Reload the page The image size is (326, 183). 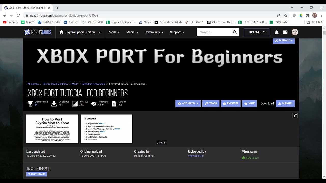(18, 15)
